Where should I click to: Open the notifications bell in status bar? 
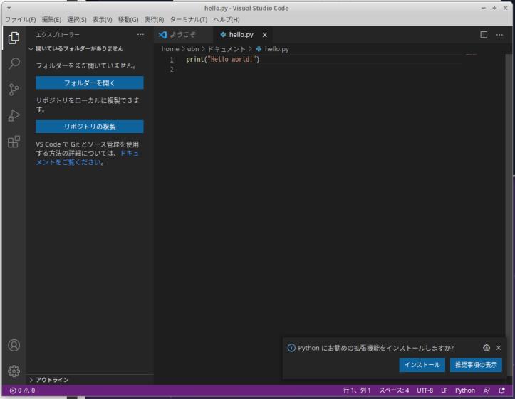(x=501, y=390)
